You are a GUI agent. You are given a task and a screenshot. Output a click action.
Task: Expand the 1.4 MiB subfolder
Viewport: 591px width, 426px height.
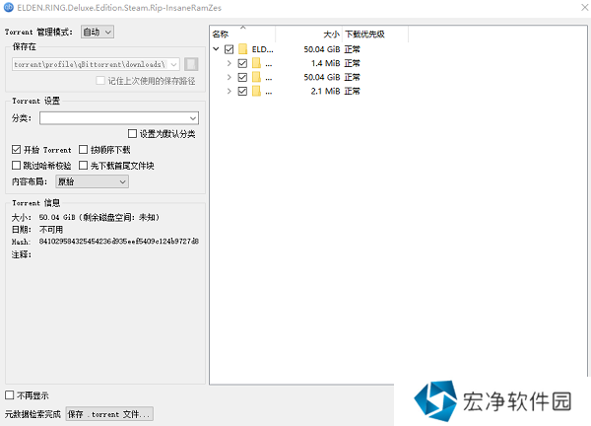pos(229,63)
